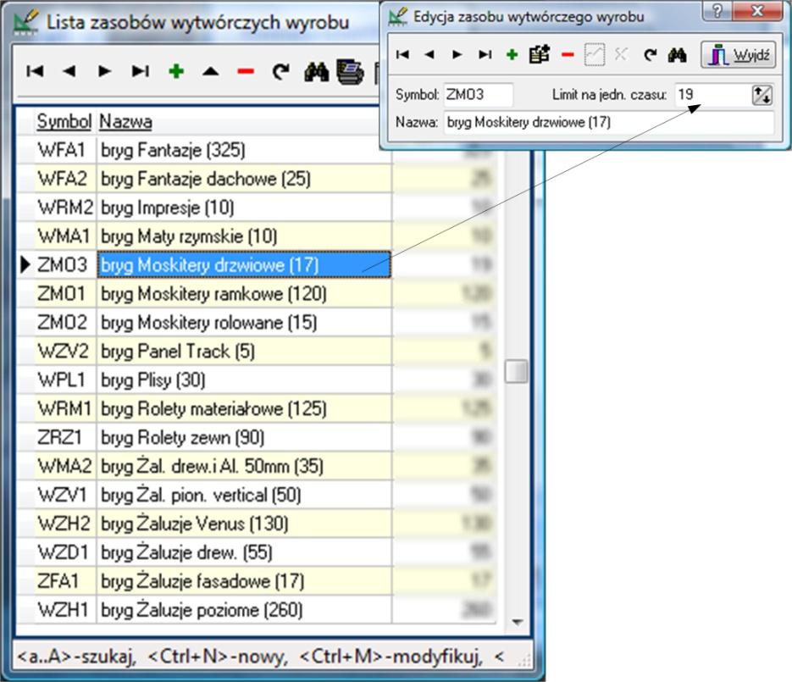The height and width of the screenshot is (682, 792).
Task: Click symbol cell WRM2
Action: click(x=65, y=208)
